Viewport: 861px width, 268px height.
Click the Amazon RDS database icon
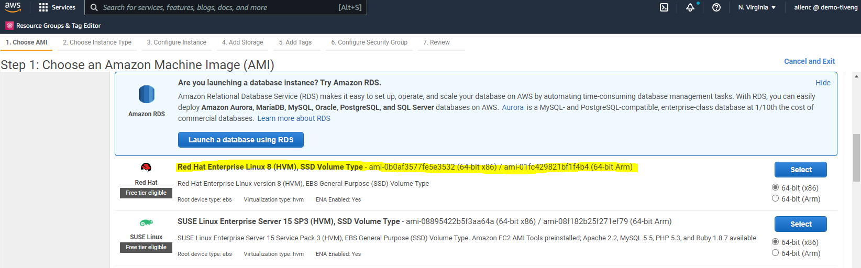(147, 94)
